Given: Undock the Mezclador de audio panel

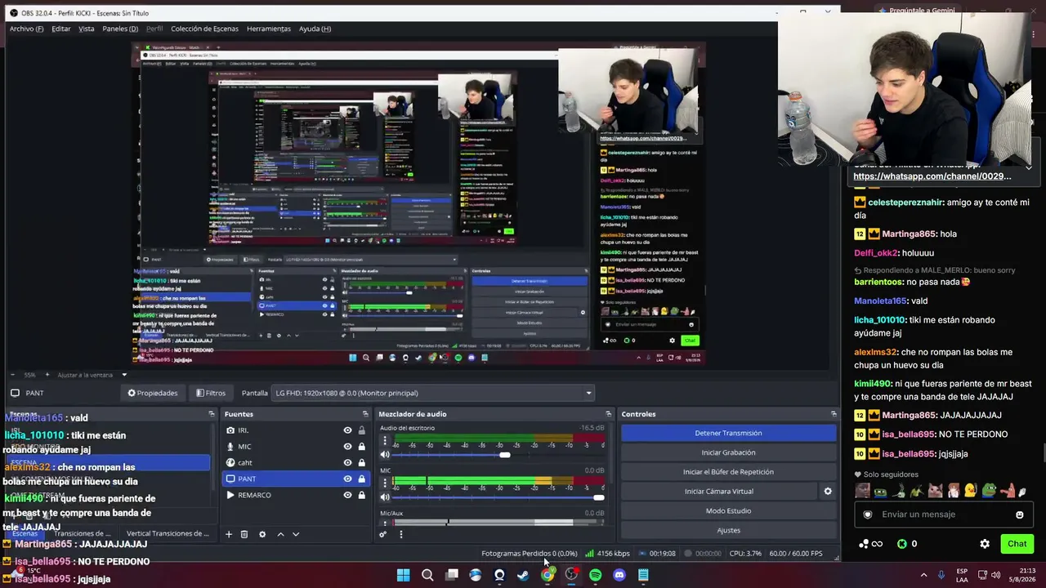Looking at the screenshot, I should [x=608, y=414].
